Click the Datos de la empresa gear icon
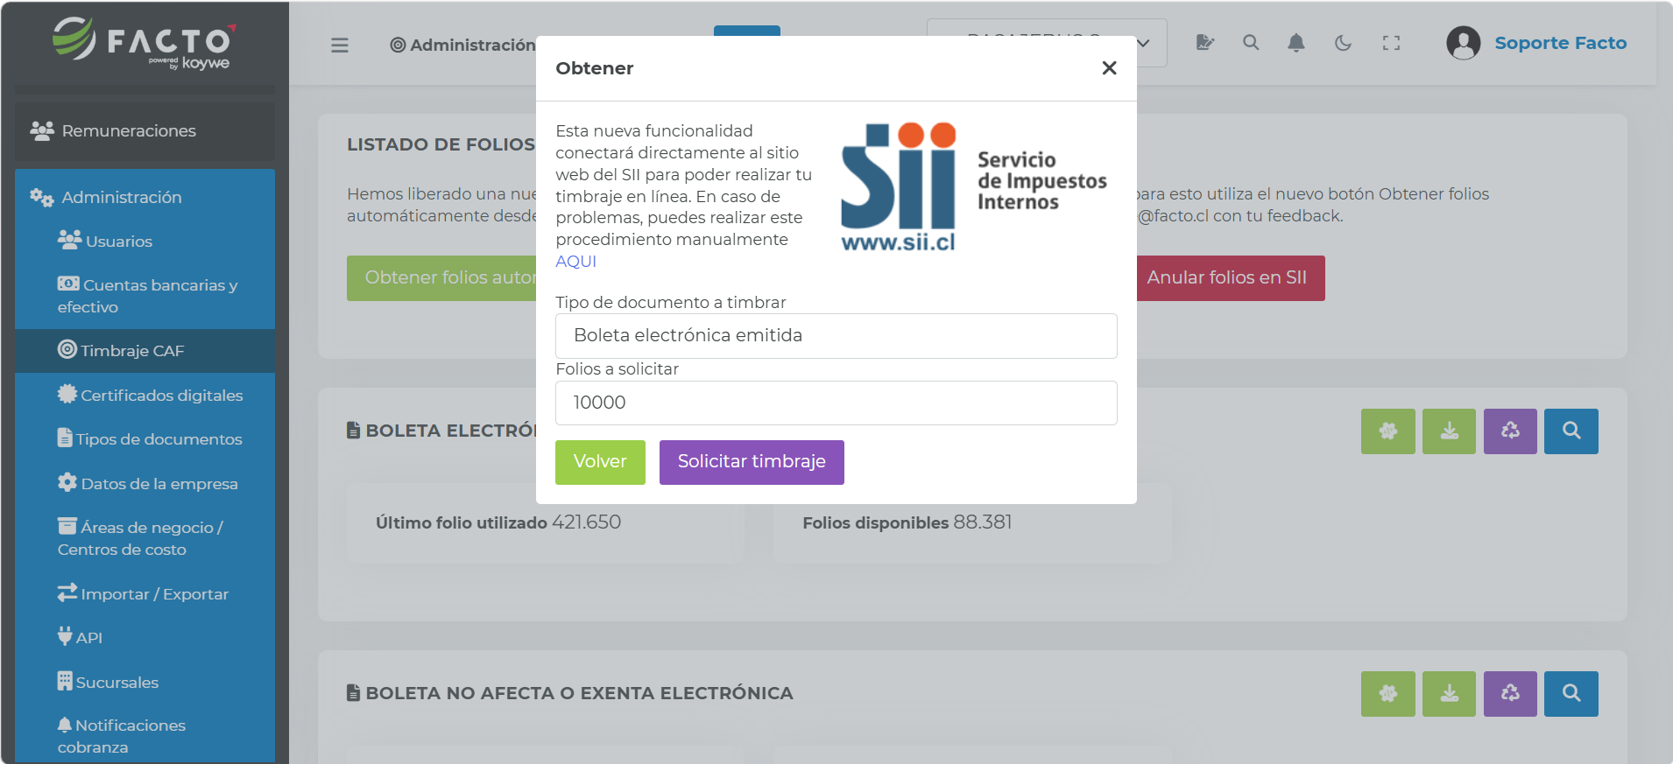The image size is (1673, 764). pos(67,482)
